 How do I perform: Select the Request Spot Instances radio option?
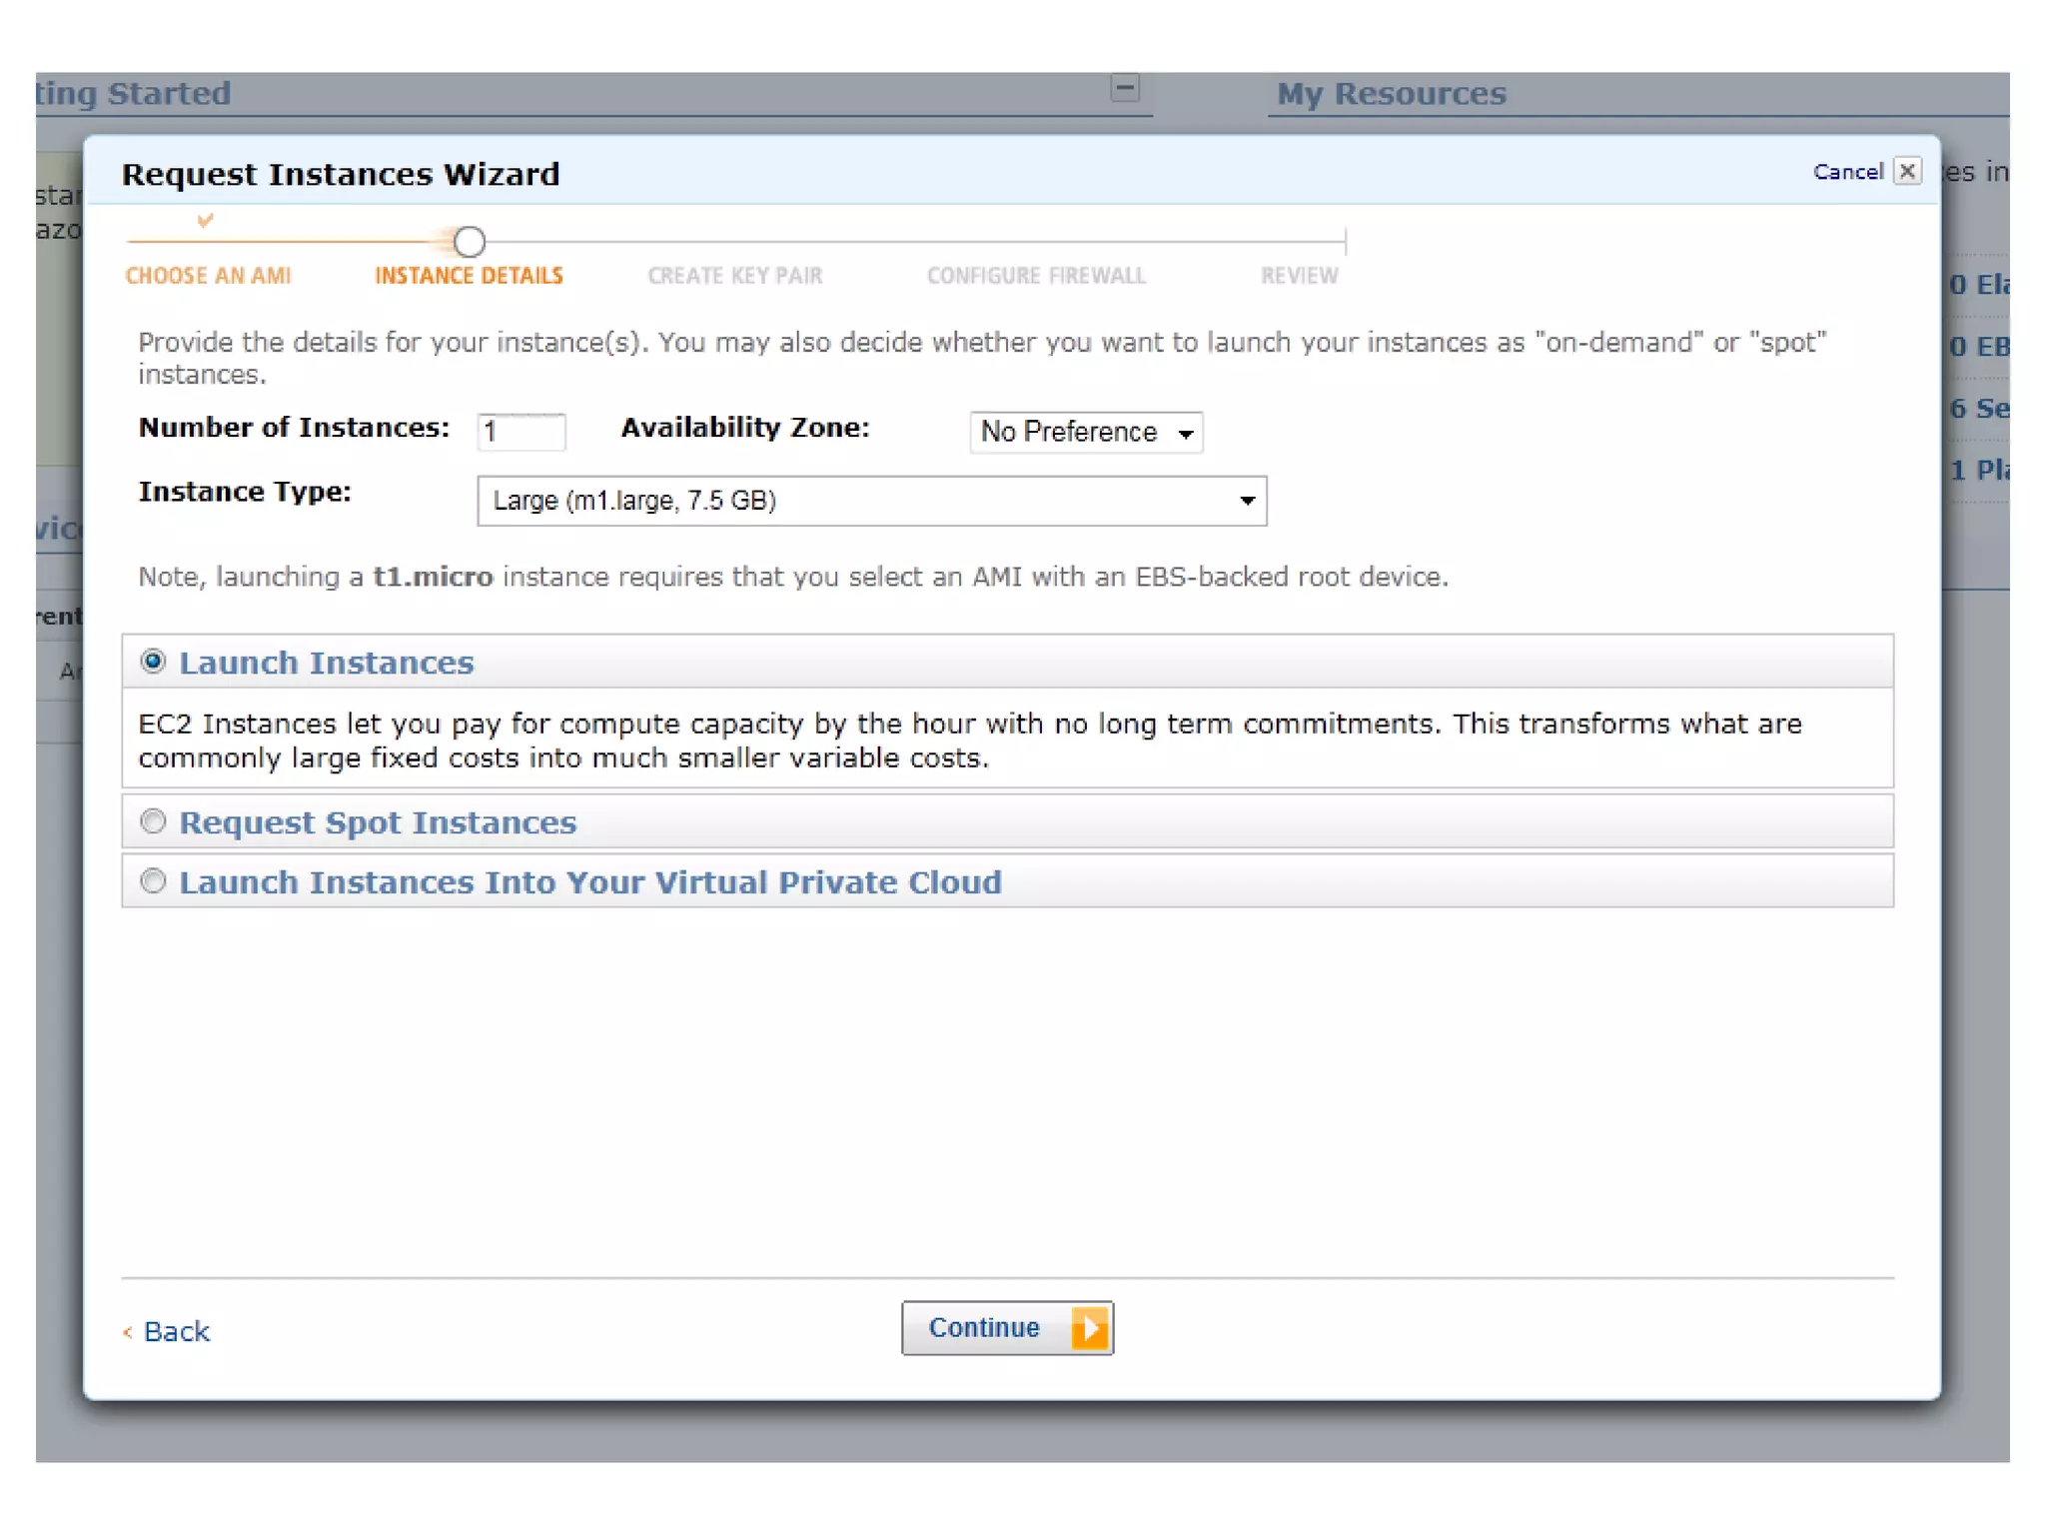pyautogui.click(x=153, y=821)
